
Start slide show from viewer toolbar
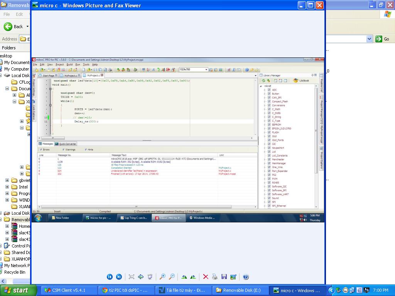click(150, 277)
